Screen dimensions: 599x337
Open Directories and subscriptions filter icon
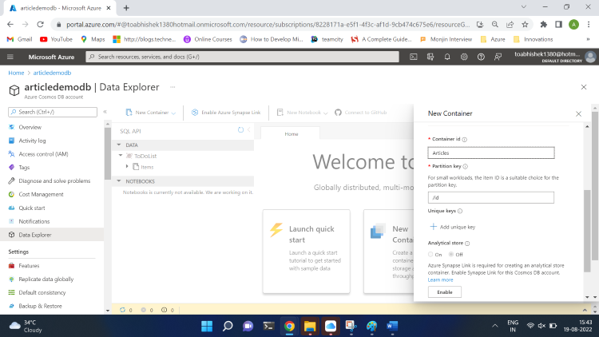pos(430,57)
